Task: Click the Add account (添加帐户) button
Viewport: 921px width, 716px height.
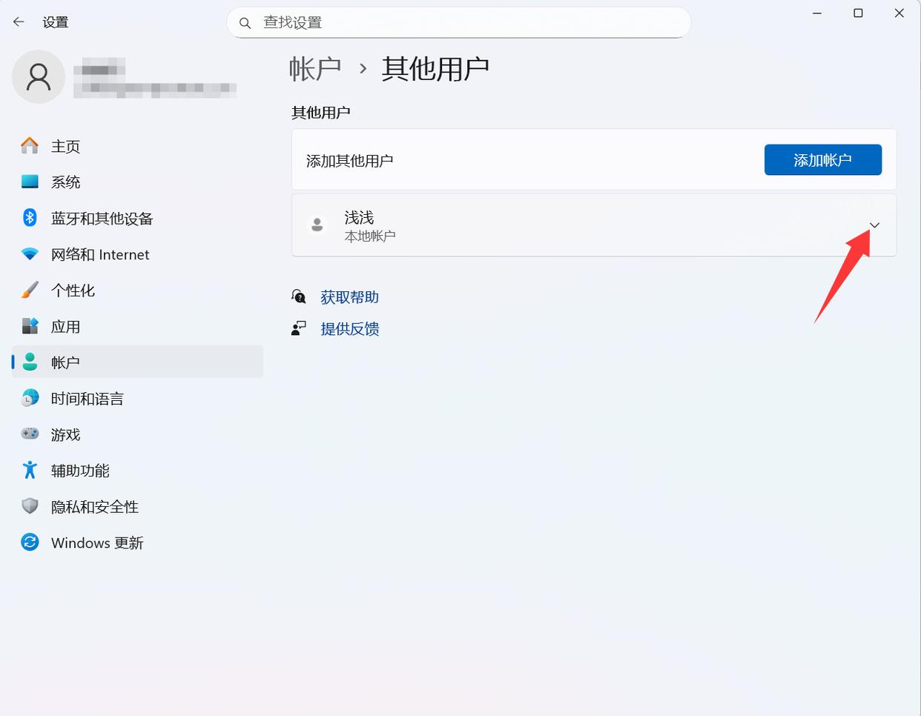Action: pyautogui.click(x=822, y=160)
